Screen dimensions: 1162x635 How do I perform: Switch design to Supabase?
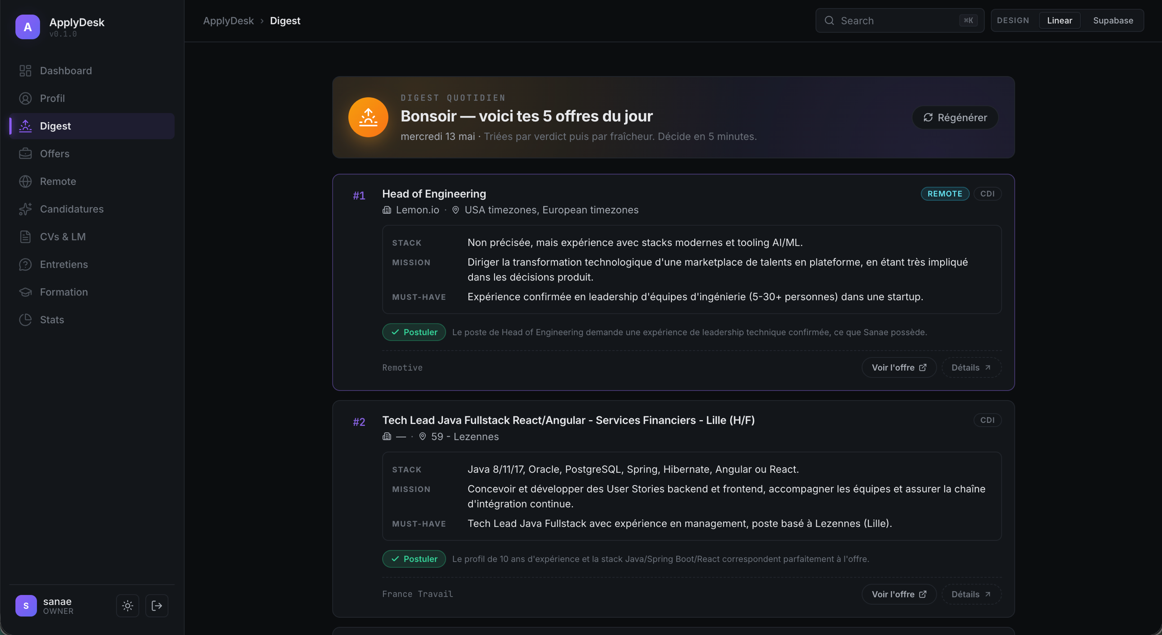tap(1113, 20)
